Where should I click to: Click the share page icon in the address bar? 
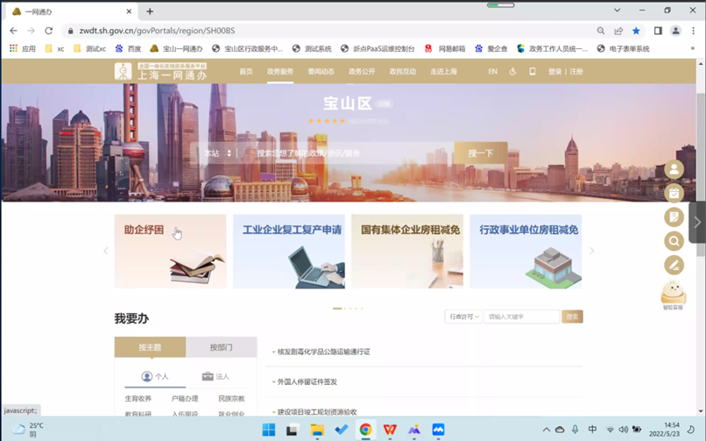tap(618, 31)
